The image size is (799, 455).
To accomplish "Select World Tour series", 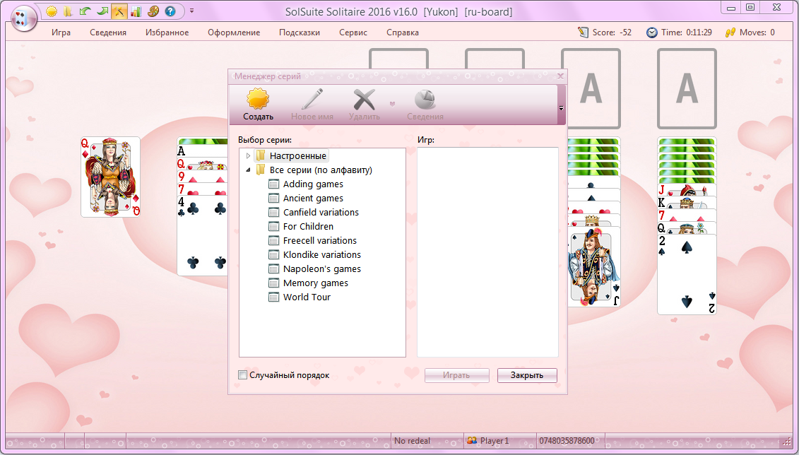I will [x=307, y=297].
